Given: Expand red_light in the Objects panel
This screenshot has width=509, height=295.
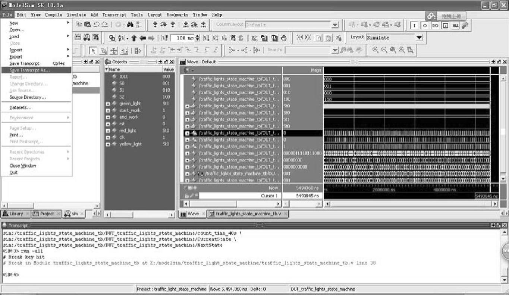Looking at the screenshot, I should pyautogui.click(x=108, y=131).
